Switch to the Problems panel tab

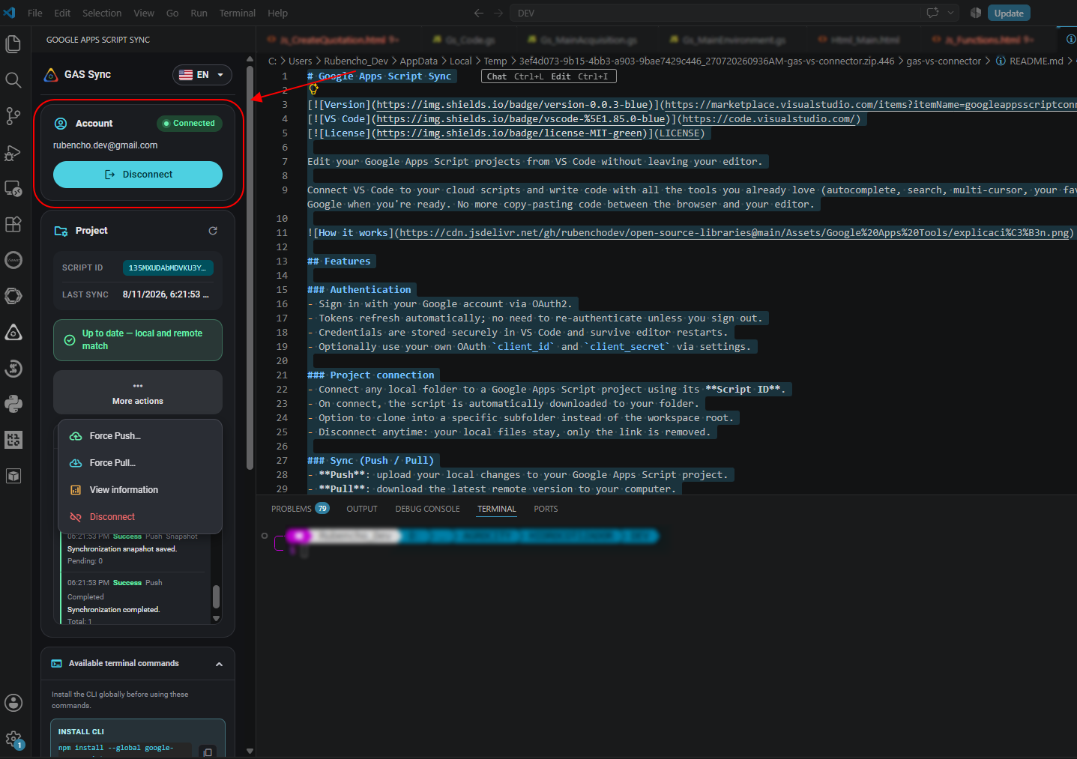pos(300,509)
